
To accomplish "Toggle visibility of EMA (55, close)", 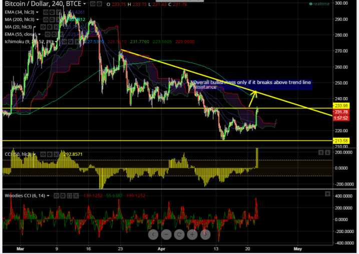I will (x=48, y=35).
